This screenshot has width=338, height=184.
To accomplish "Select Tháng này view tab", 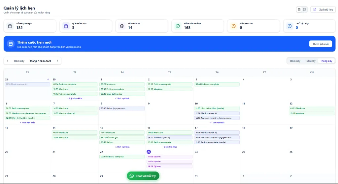I will coord(326,61).
